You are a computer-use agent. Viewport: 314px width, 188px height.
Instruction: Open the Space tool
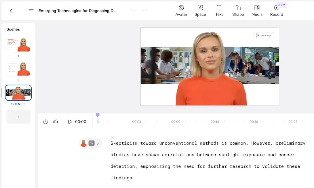(200, 11)
